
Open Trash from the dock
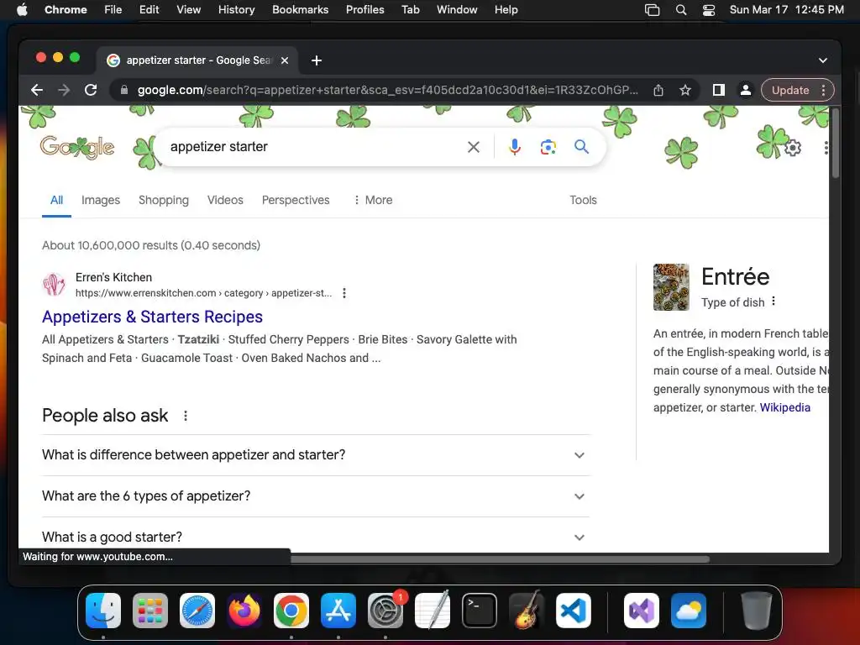(757, 611)
